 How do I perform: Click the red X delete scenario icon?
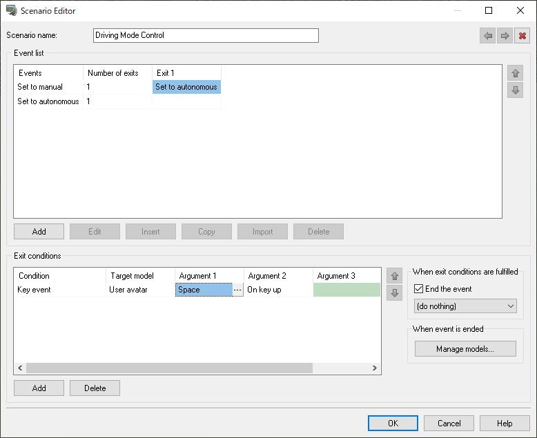point(523,36)
